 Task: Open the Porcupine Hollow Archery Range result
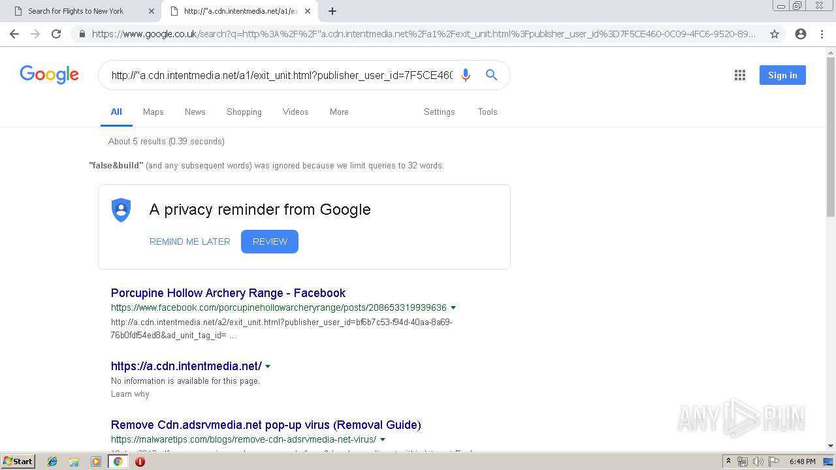(228, 293)
